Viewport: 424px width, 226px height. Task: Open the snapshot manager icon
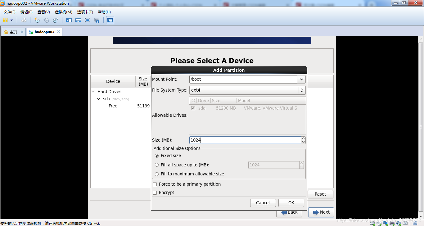(x=56, y=20)
